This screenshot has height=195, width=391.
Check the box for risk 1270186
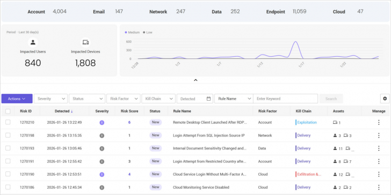click(x=8, y=187)
